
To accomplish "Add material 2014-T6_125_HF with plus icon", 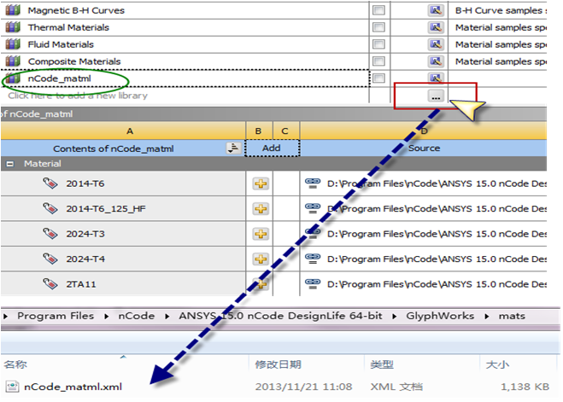I will pyautogui.click(x=261, y=209).
